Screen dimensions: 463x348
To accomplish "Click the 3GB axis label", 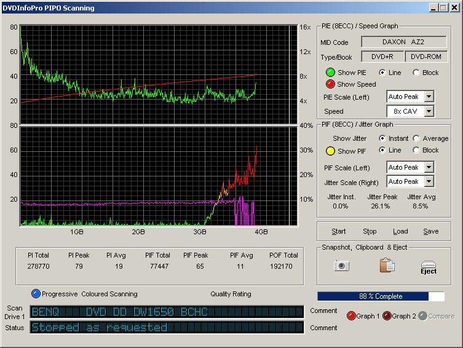I will [200, 232].
